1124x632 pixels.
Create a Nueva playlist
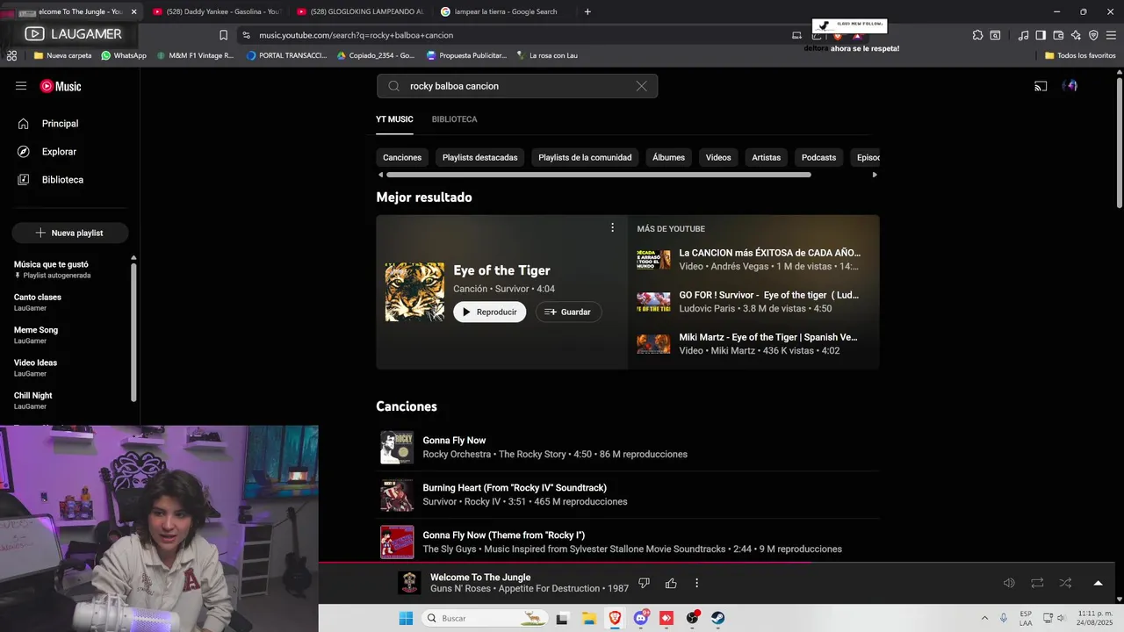click(x=70, y=233)
